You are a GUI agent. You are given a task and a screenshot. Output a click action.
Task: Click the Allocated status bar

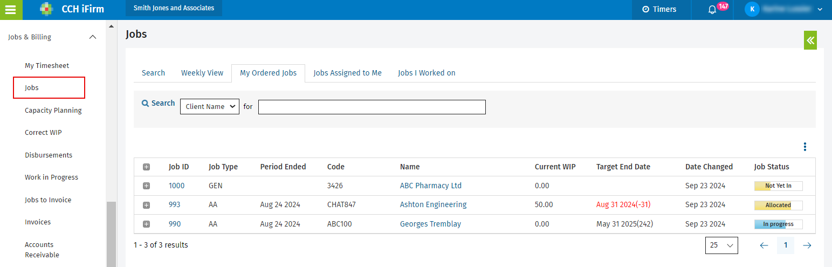[778, 205]
